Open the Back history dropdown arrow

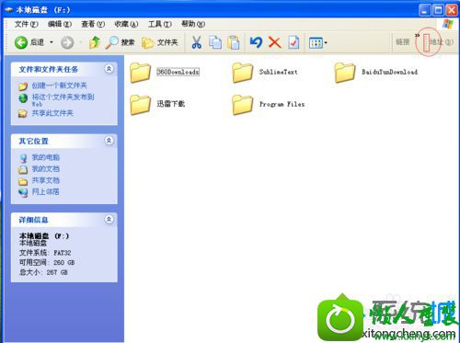tap(52, 42)
